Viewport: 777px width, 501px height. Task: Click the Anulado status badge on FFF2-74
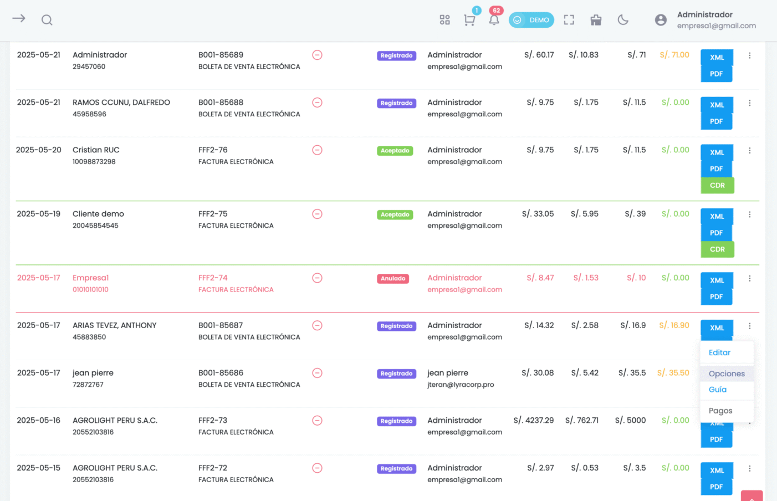tap(393, 279)
